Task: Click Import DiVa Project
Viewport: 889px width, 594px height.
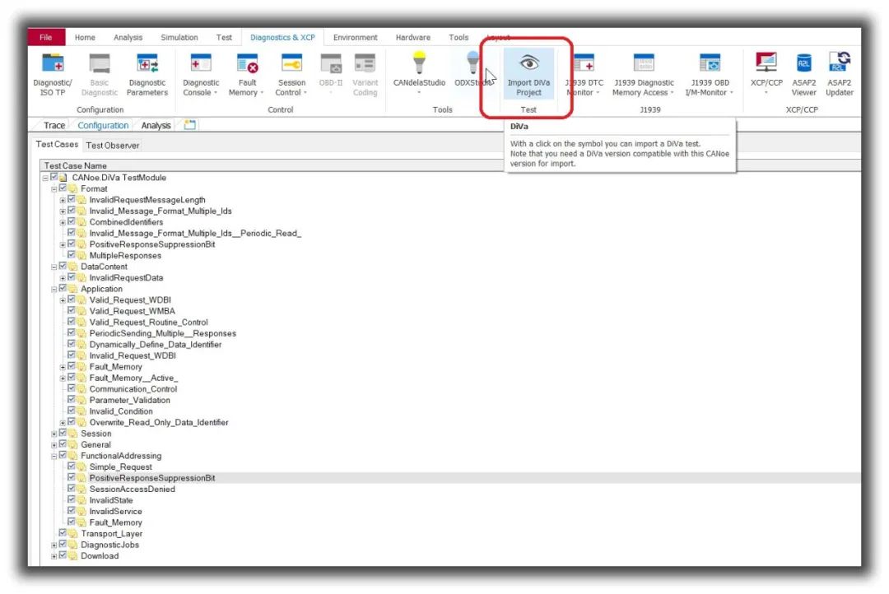Action: (528, 74)
